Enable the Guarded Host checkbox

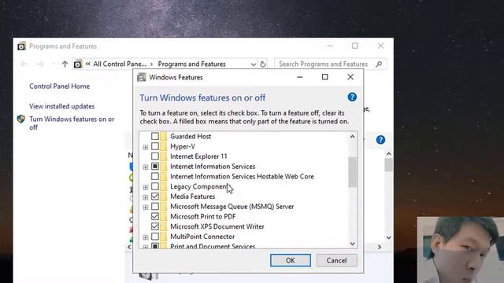(x=155, y=136)
